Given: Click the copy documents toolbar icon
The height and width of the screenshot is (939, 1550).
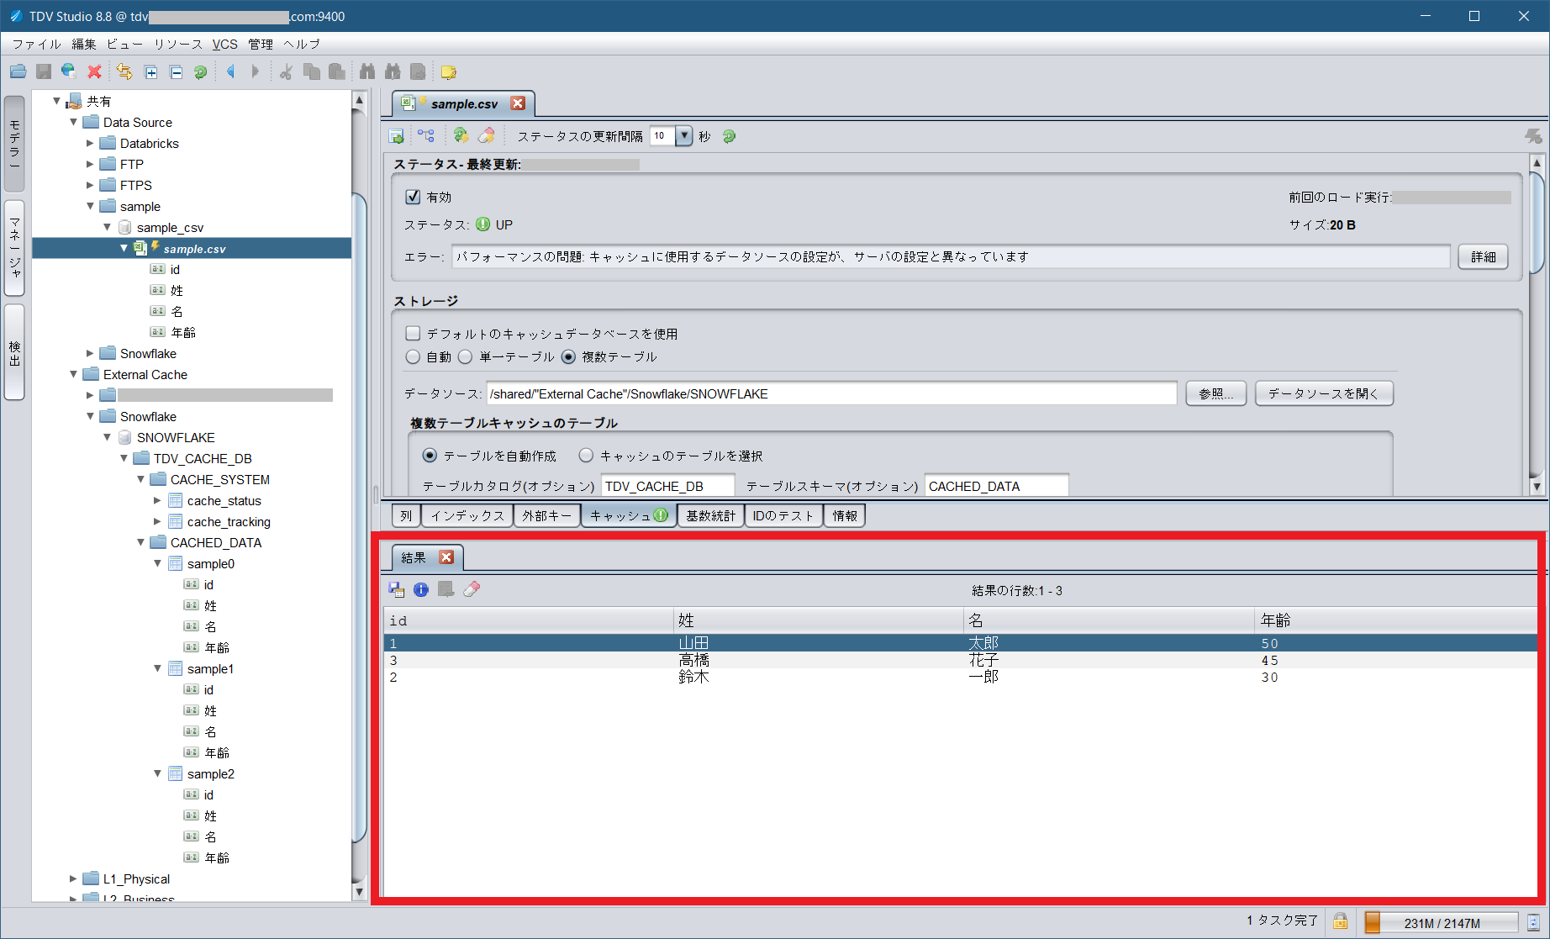Looking at the screenshot, I should coord(312,72).
